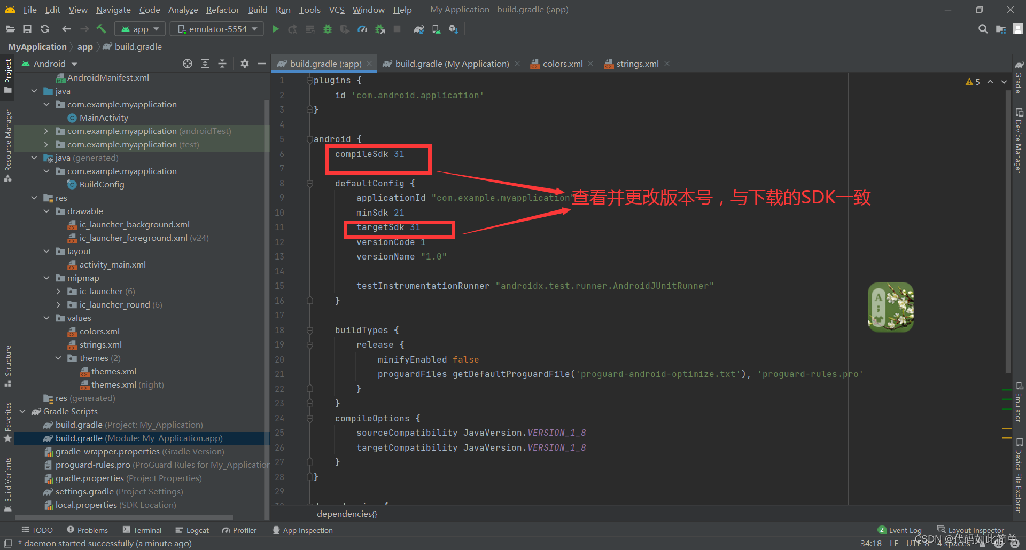Open the TODO tool window
Viewport: 1026px width, 550px height.
click(37, 530)
